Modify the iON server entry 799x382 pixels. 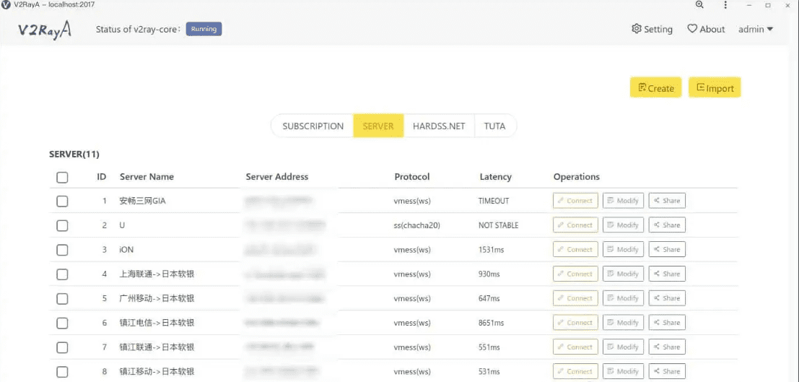tap(621, 249)
